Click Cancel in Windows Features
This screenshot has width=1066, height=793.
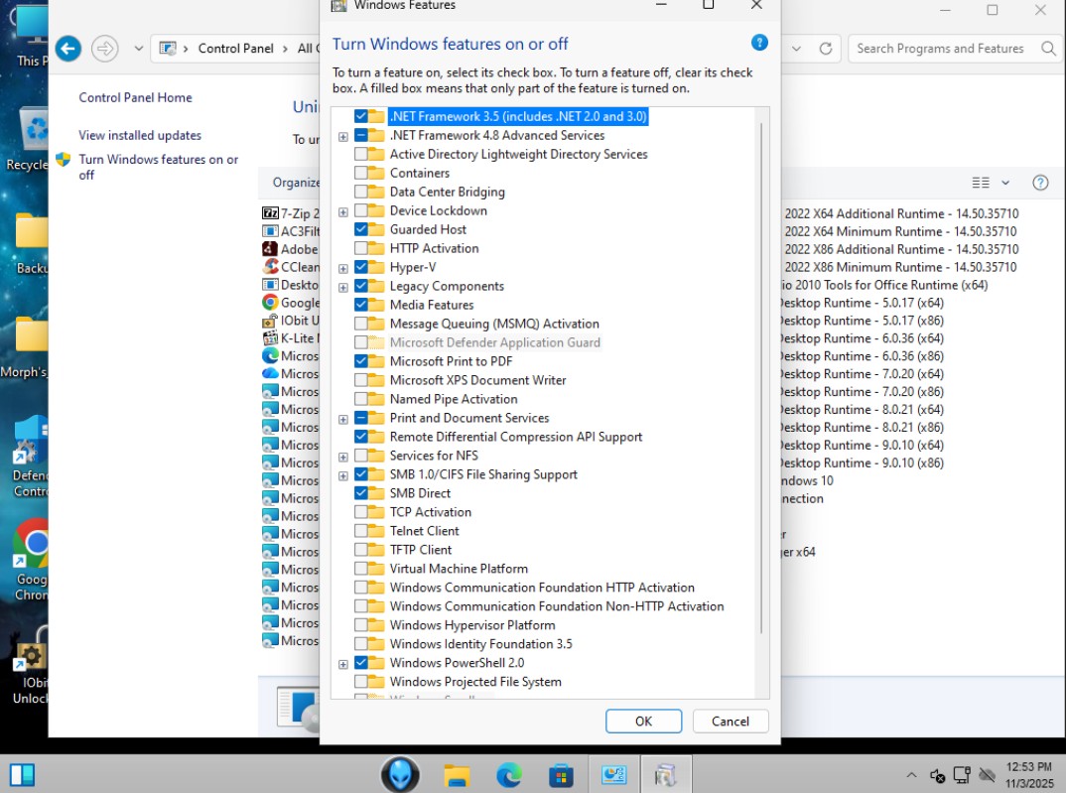(x=731, y=721)
